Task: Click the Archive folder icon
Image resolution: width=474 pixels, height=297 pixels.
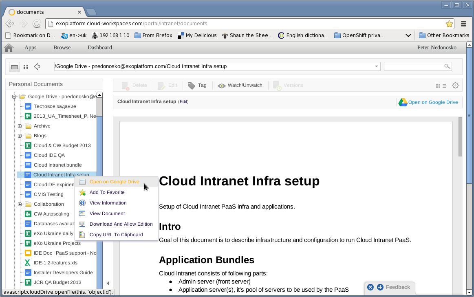Action: tap(28, 126)
